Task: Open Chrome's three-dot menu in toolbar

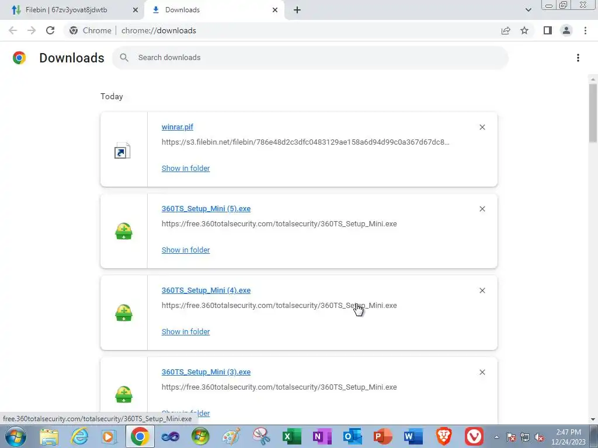Action: pyautogui.click(x=585, y=30)
